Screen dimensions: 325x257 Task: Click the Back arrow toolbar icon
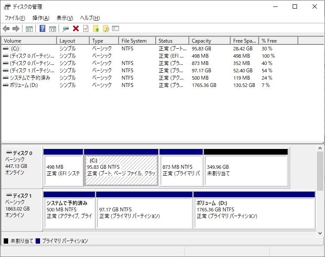(x=6, y=28)
